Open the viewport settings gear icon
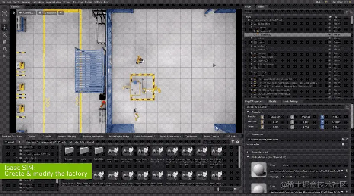 click(14, 13)
